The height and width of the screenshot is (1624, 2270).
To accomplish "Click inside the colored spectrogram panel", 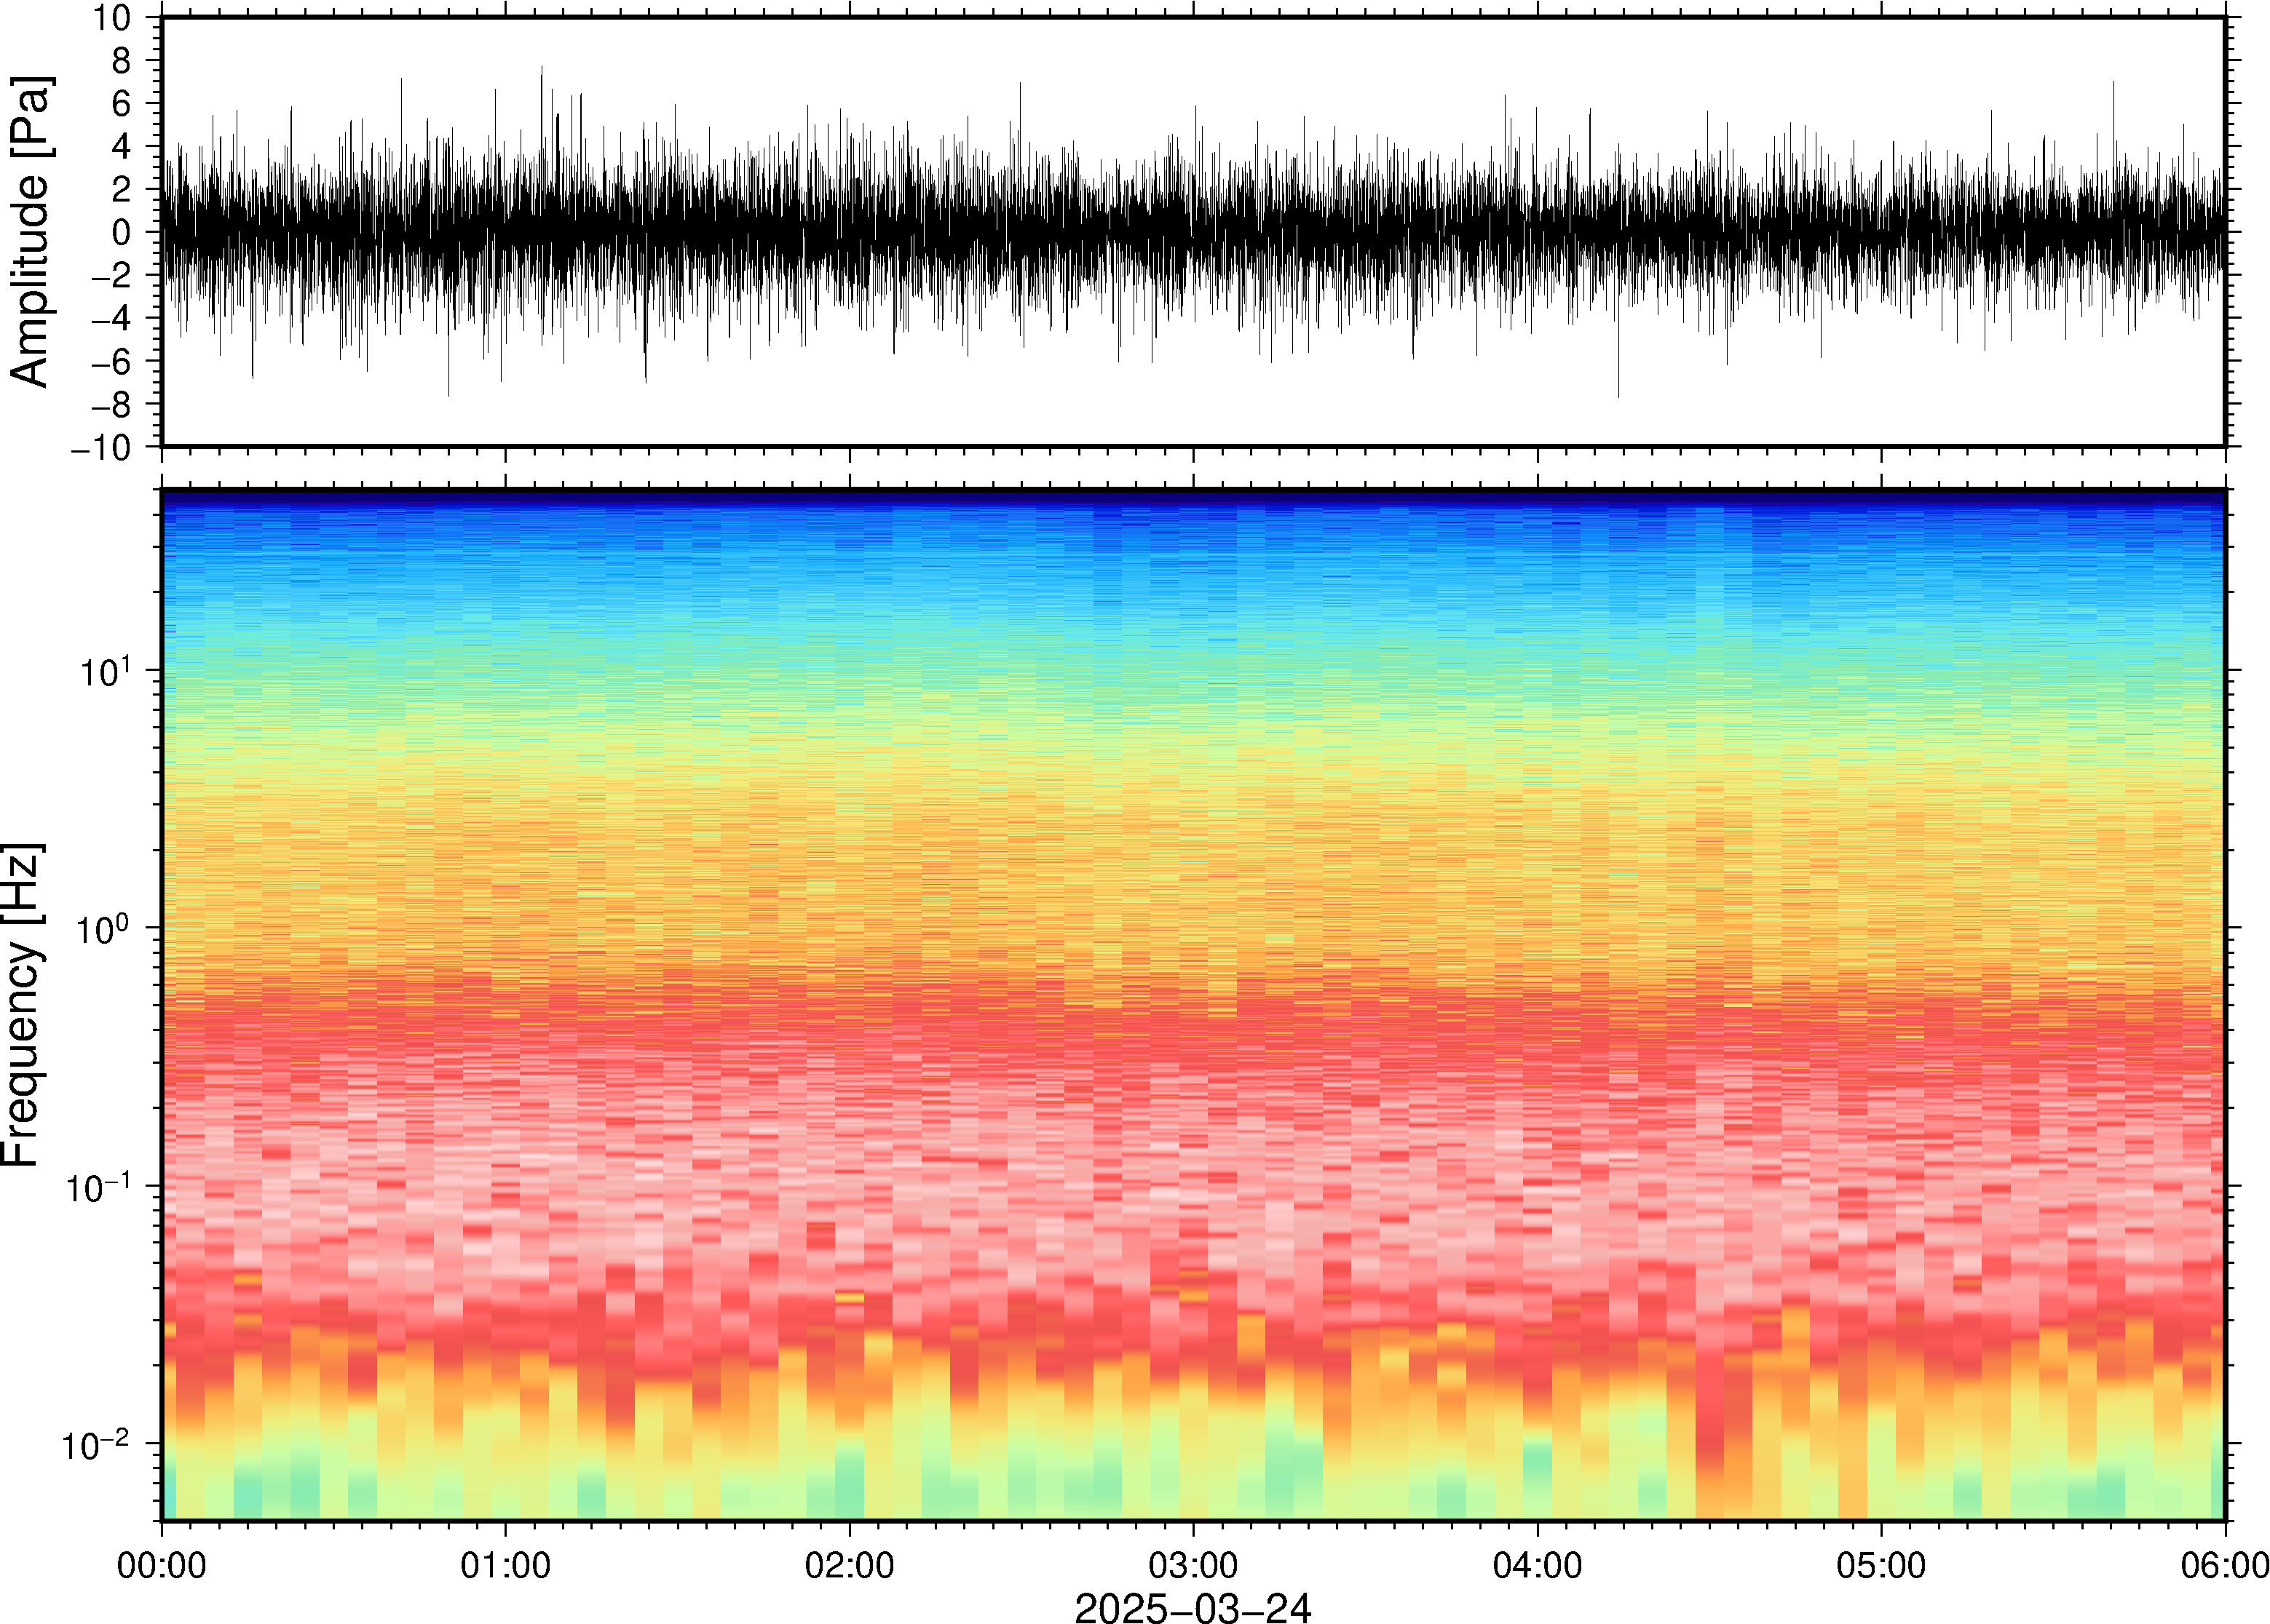I will click(x=1193, y=1004).
